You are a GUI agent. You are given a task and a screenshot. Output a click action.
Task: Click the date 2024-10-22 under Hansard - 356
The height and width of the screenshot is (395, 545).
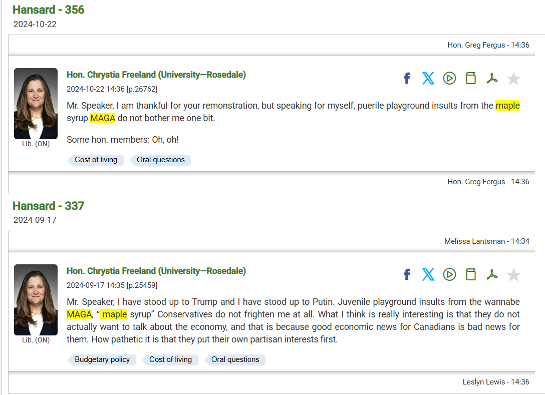point(35,25)
